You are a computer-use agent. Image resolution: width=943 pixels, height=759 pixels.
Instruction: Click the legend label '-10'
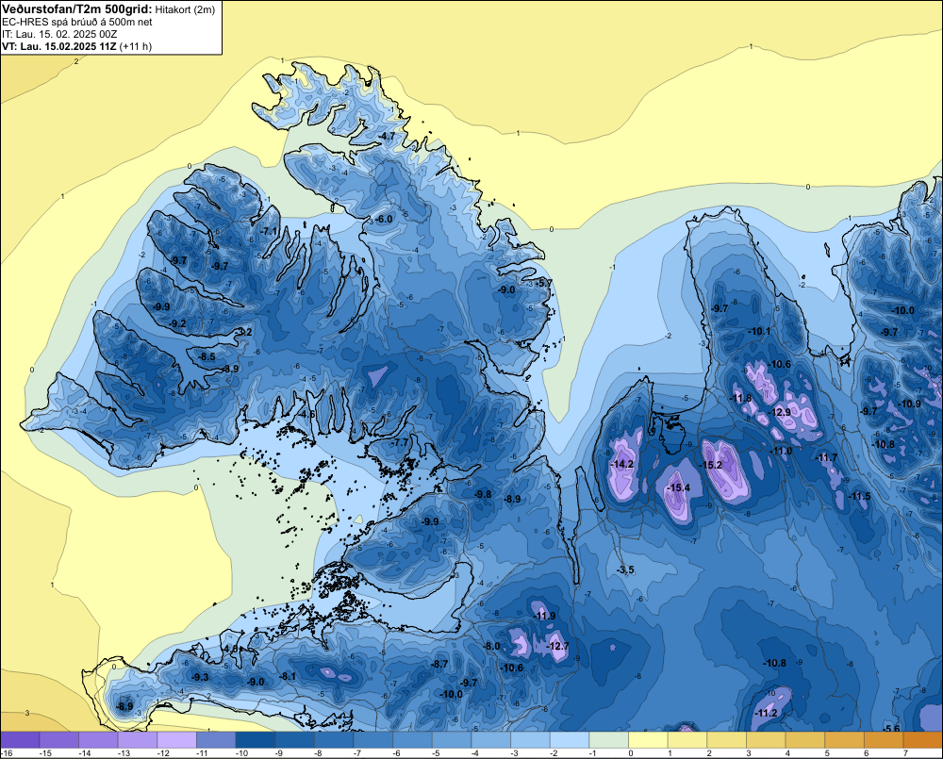click(x=241, y=753)
